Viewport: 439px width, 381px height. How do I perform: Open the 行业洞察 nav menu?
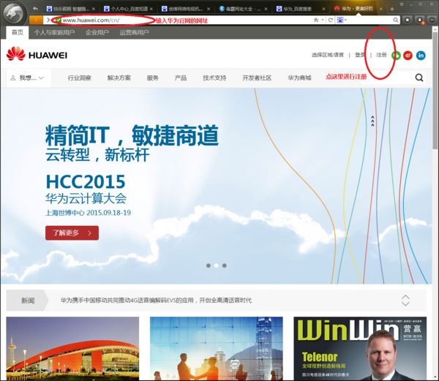point(80,78)
